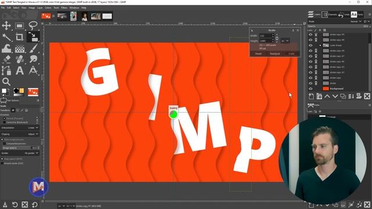Viewport: 372px width, 209px height.
Task: Open the Colors menu
Action: pos(48,8)
